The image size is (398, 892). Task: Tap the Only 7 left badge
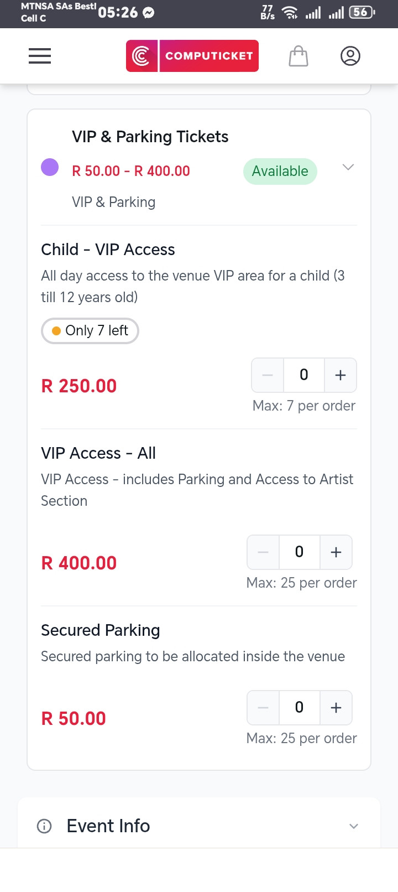coord(90,331)
